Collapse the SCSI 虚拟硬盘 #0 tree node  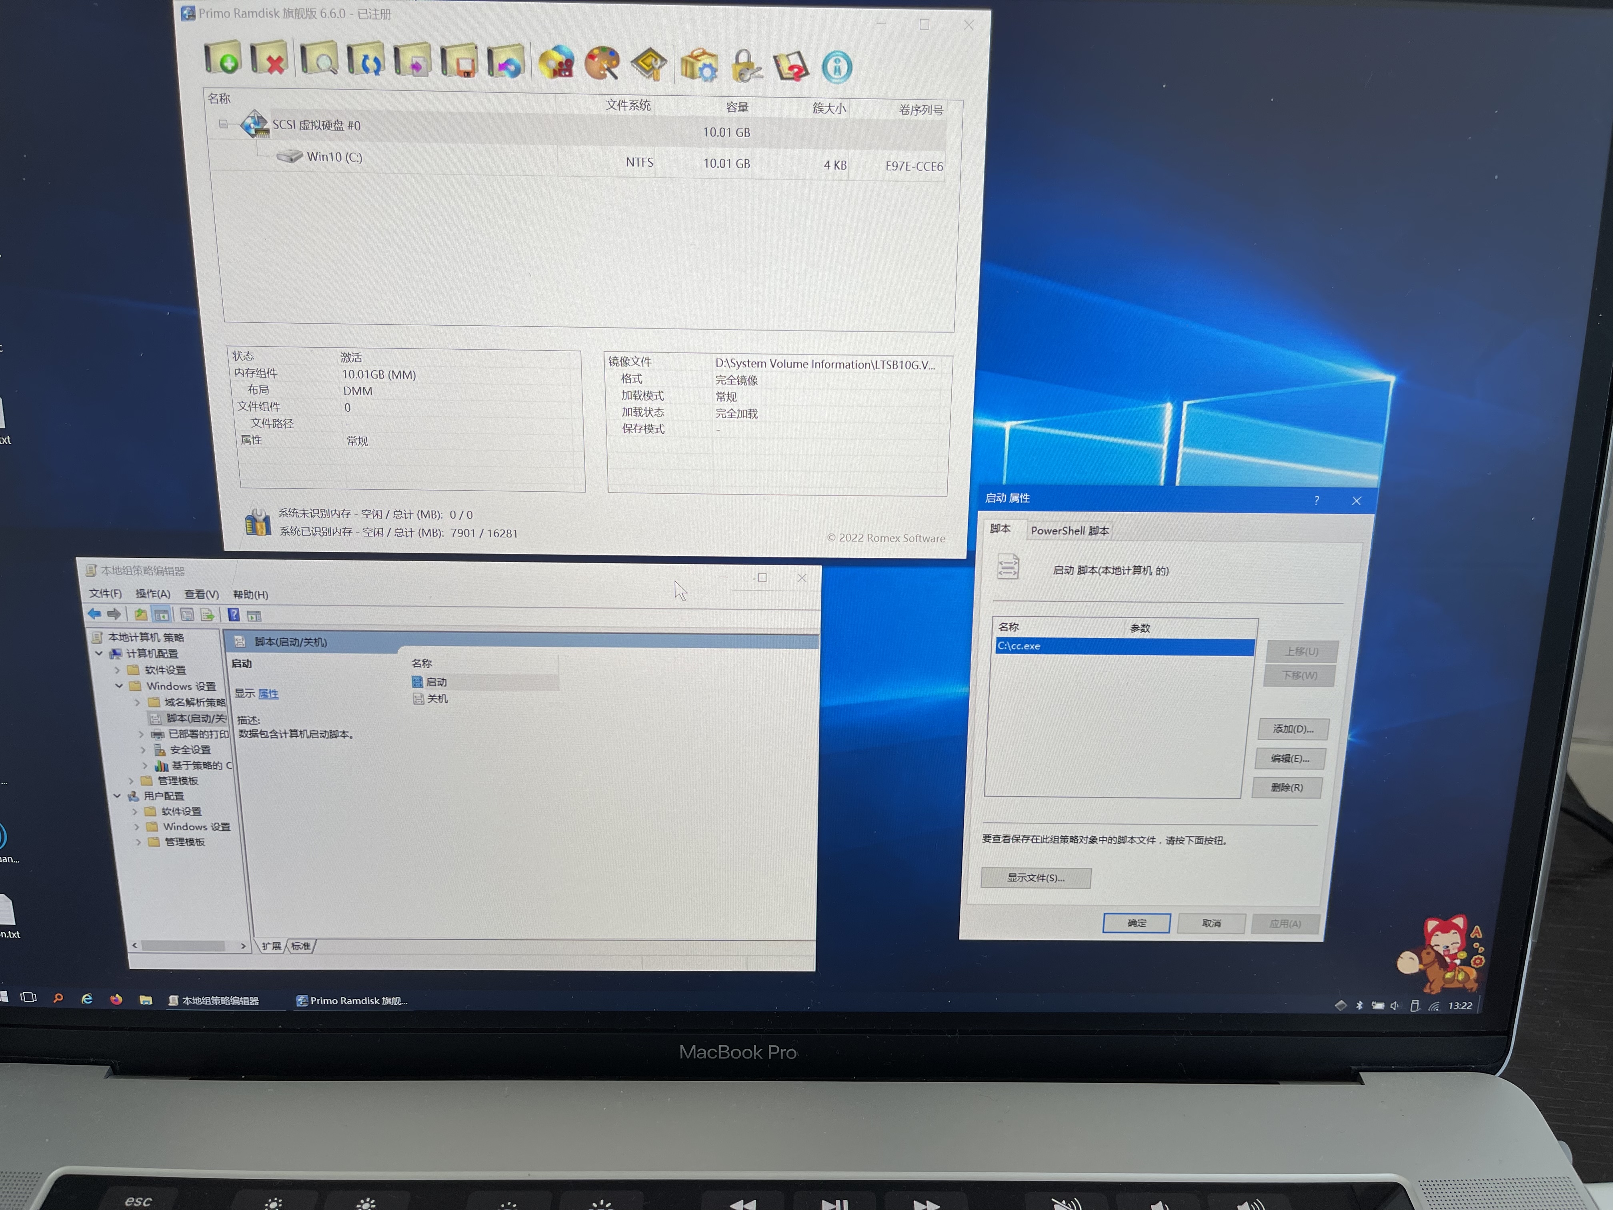point(223,124)
